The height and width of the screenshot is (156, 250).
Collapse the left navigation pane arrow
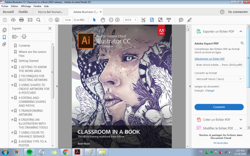[x=57, y=86]
